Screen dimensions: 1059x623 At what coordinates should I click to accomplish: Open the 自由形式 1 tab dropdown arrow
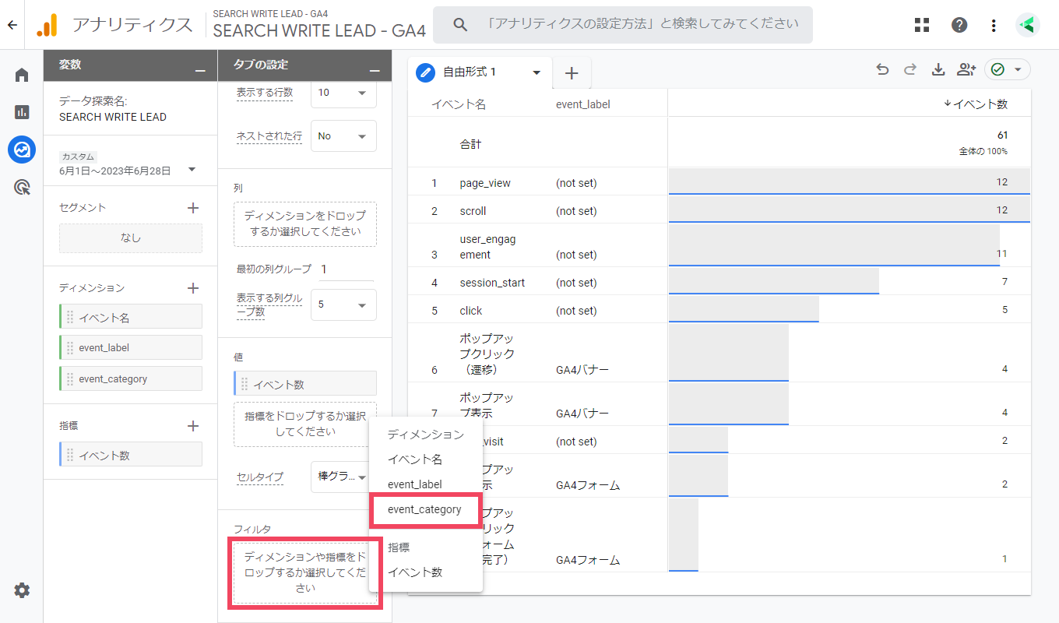pyautogui.click(x=537, y=72)
